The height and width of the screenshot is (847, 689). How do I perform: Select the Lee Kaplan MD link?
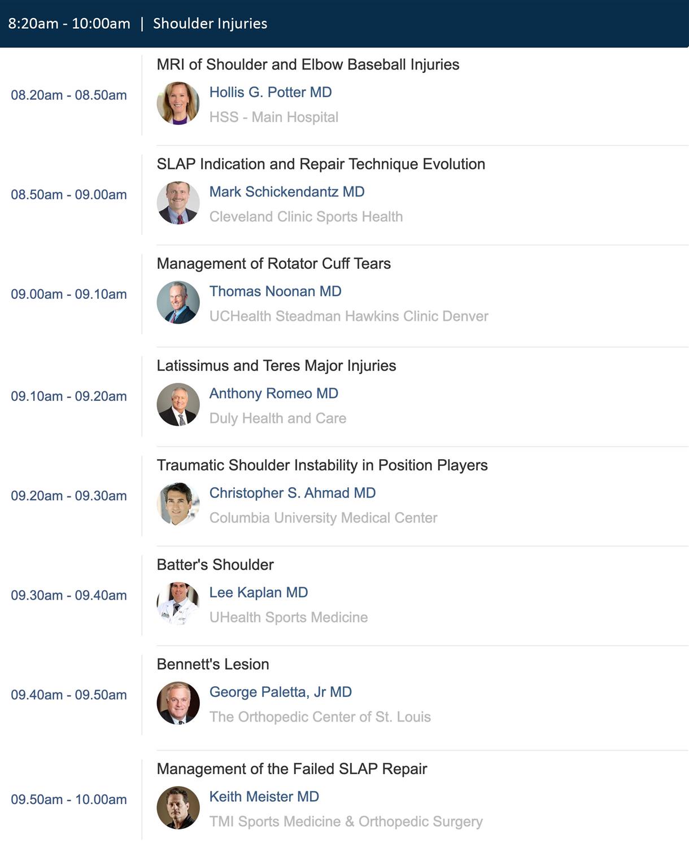[x=259, y=592]
